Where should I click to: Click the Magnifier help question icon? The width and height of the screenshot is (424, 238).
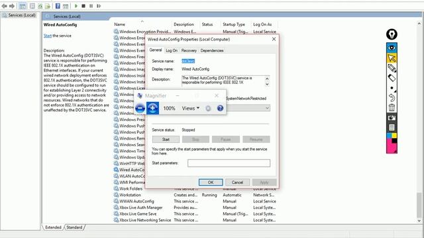coord(220,108)
